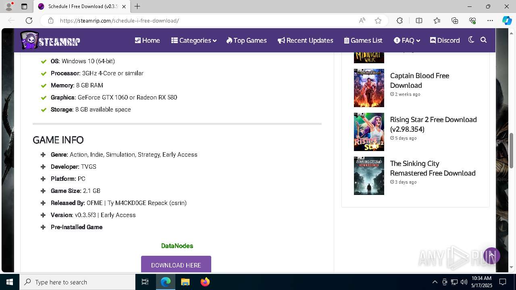Click the Developer TVGS row
The height and width of the screenshot is (290, 516).
tap(73, 167)
